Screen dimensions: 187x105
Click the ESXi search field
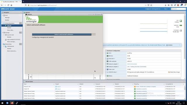pos(178,9)
